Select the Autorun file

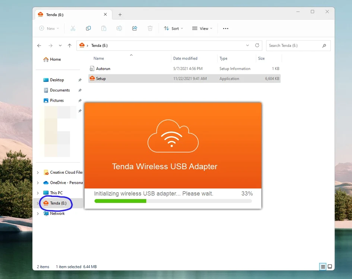[184, 68]
